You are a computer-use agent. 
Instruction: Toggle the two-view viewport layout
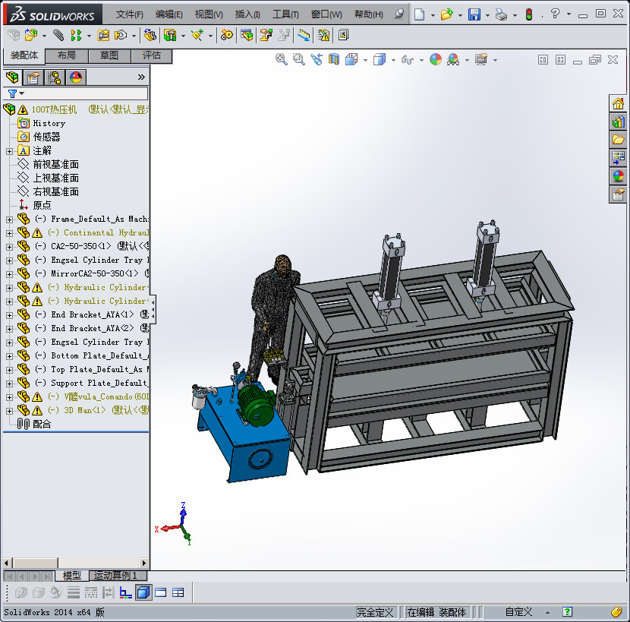[160, 592]
